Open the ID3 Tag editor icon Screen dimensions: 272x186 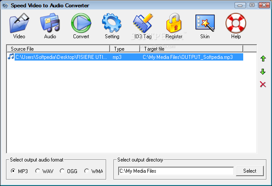point(143,23)
